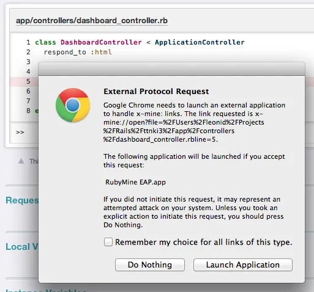
Task: Click the RubyMine EAP.app application name
Action: tap(135, 182)
